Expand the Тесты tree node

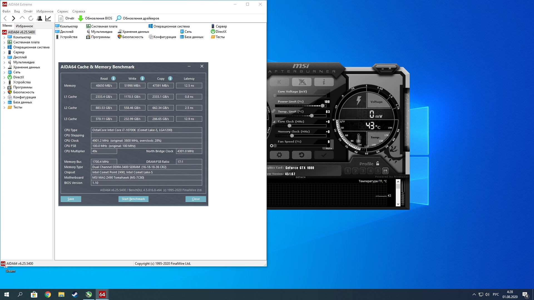4,107
